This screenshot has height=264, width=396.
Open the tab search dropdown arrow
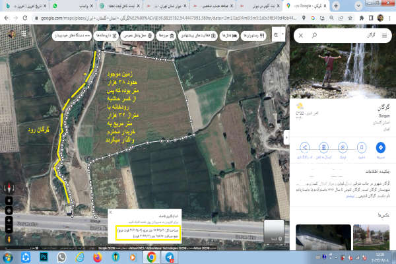[358, 6]
